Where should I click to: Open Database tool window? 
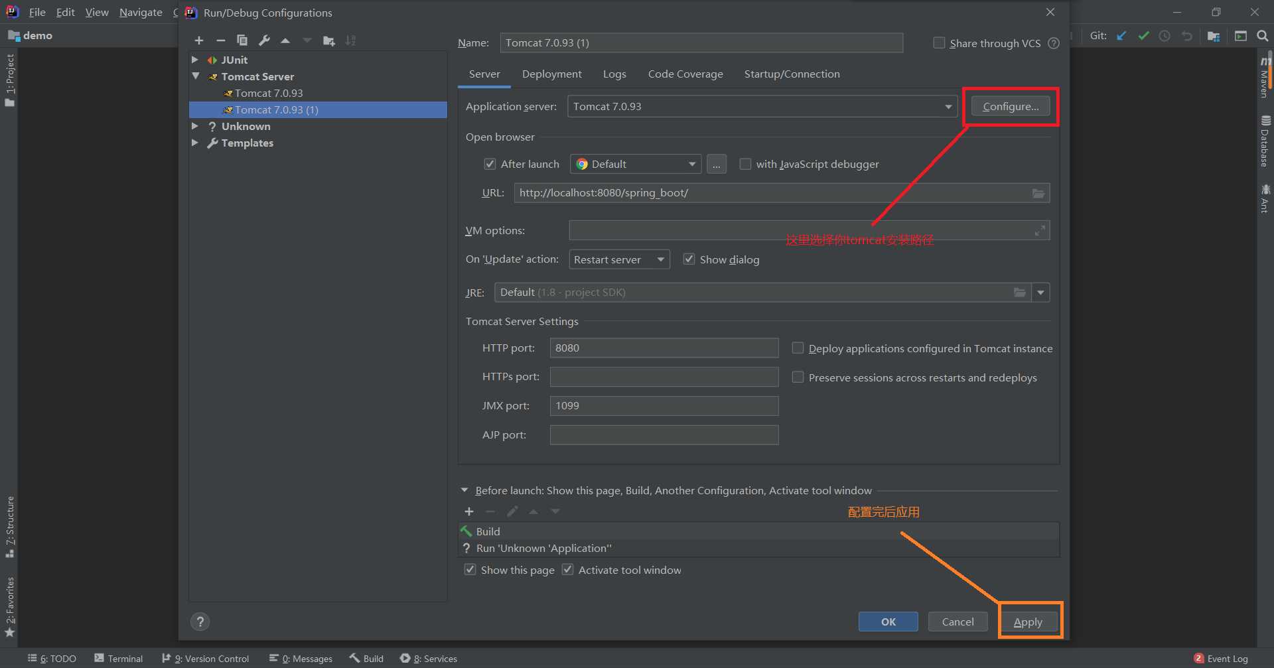pyautogui.click(x=1265, y=141)
